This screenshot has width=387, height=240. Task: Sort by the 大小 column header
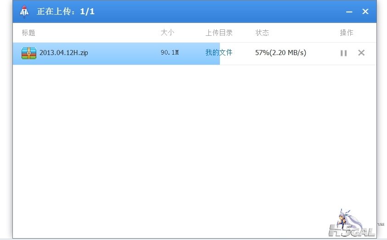168,33
